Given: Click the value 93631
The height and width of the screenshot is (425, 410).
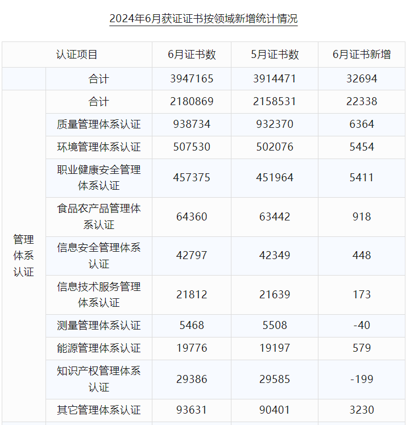Looking at the screenshot, I should 192,410.
